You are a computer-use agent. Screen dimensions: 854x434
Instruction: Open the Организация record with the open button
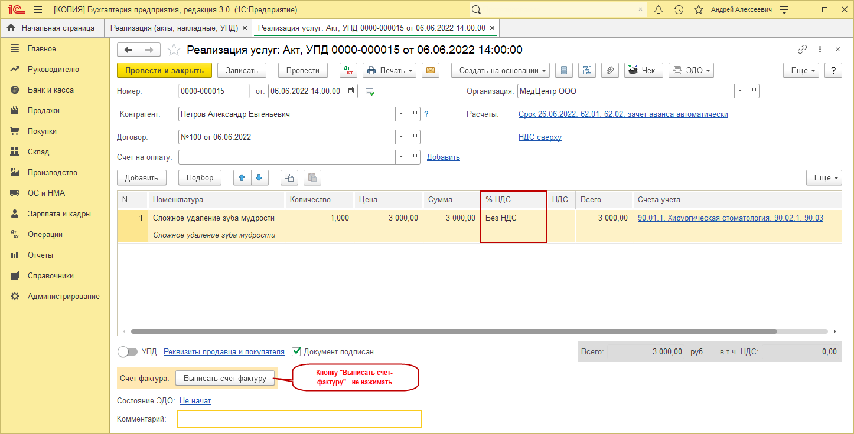[x=752, y=91]
